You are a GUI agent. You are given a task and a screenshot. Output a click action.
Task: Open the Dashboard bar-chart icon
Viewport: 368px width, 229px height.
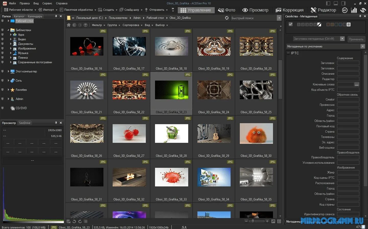(x=354, y=10)
